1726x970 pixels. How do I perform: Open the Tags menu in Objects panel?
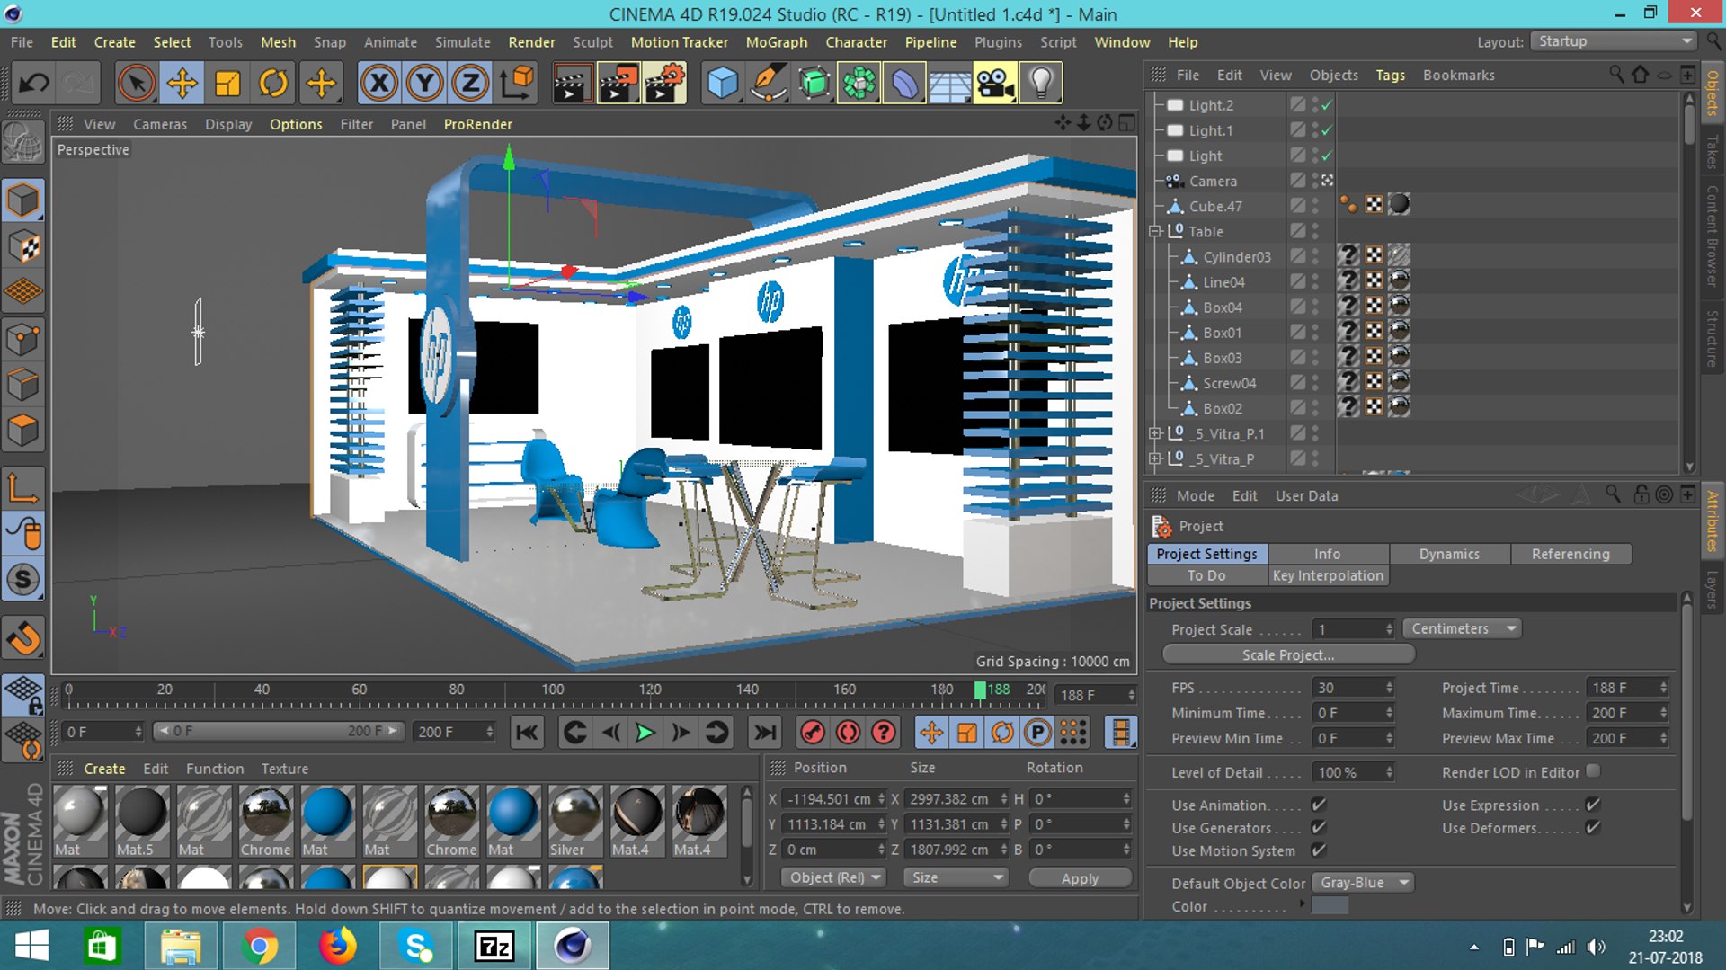pos(1390,76)
